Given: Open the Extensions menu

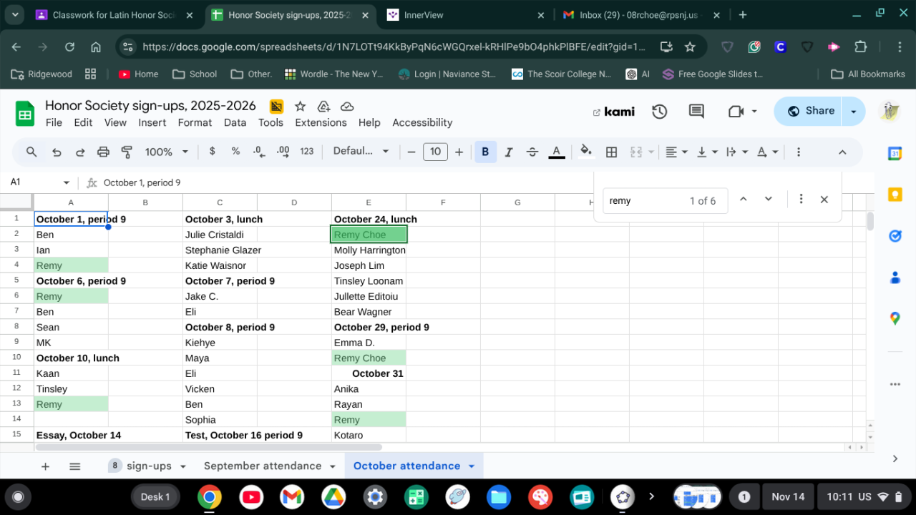Looking at the screenshot, I should [x=321, y=122].
